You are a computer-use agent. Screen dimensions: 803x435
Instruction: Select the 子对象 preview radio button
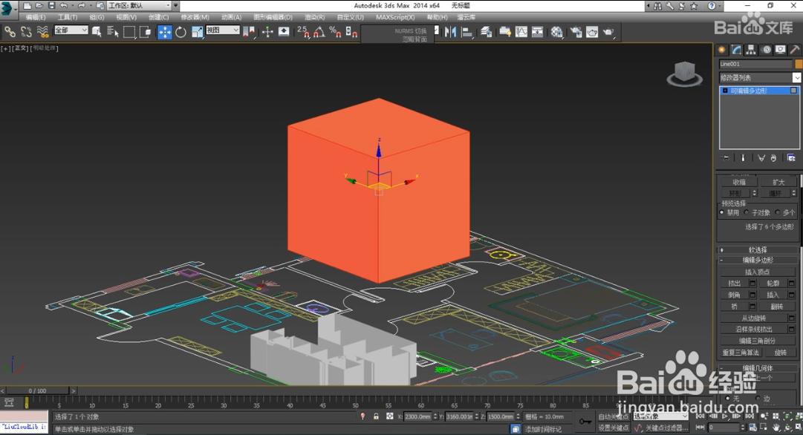point(747,212)
